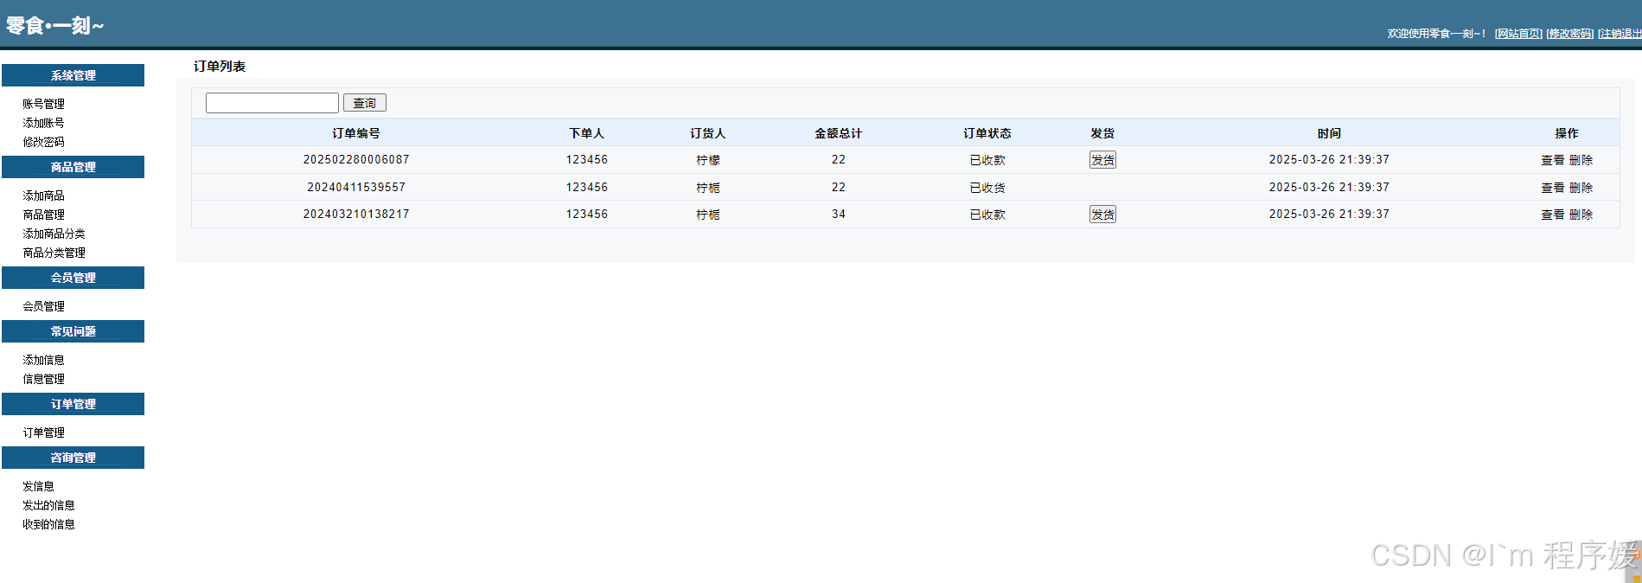The image size is (1642, 583).
Task: Click the 订单编号 column header
Action: [356, 133]
